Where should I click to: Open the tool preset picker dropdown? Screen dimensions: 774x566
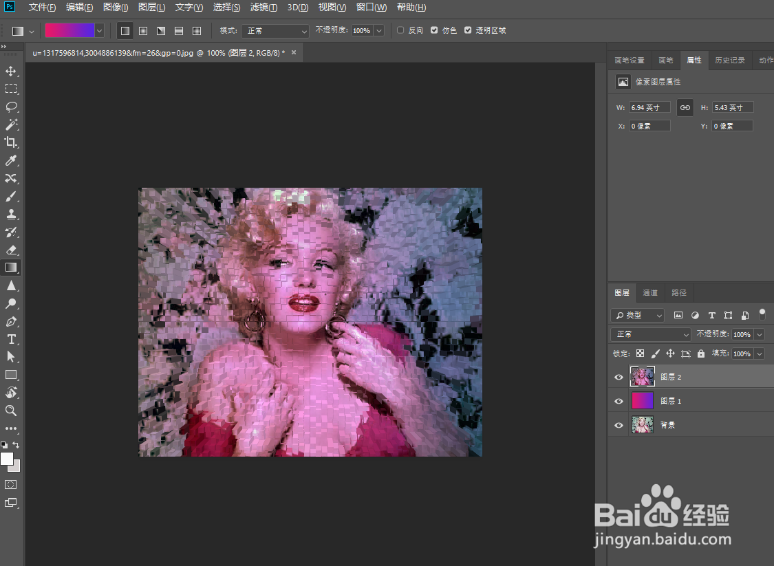(32, 31)
